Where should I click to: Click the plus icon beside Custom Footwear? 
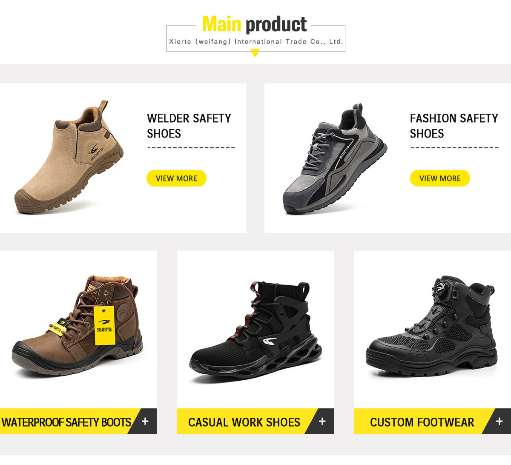pos(500,421)
